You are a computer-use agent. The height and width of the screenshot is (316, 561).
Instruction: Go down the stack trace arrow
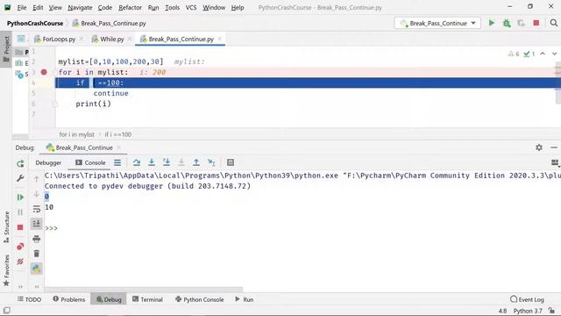[36, 193]
